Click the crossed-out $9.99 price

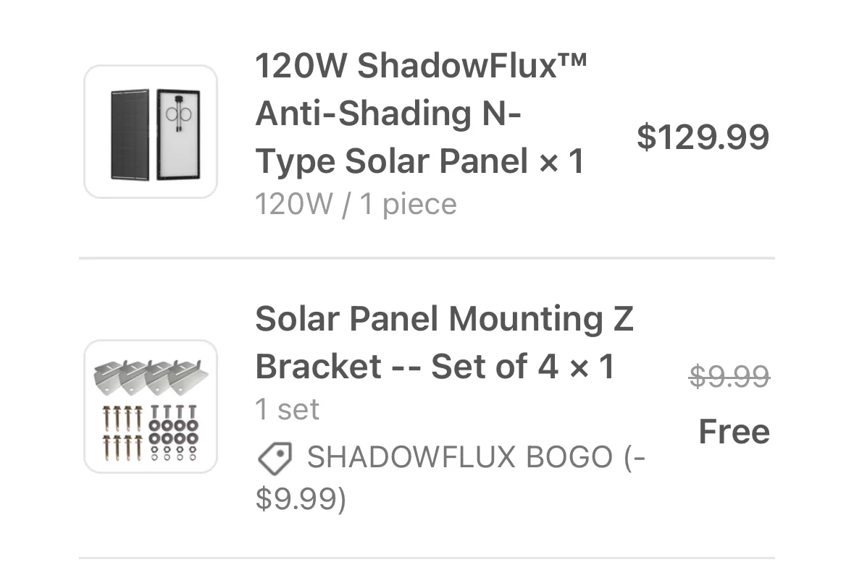point(729,376)
